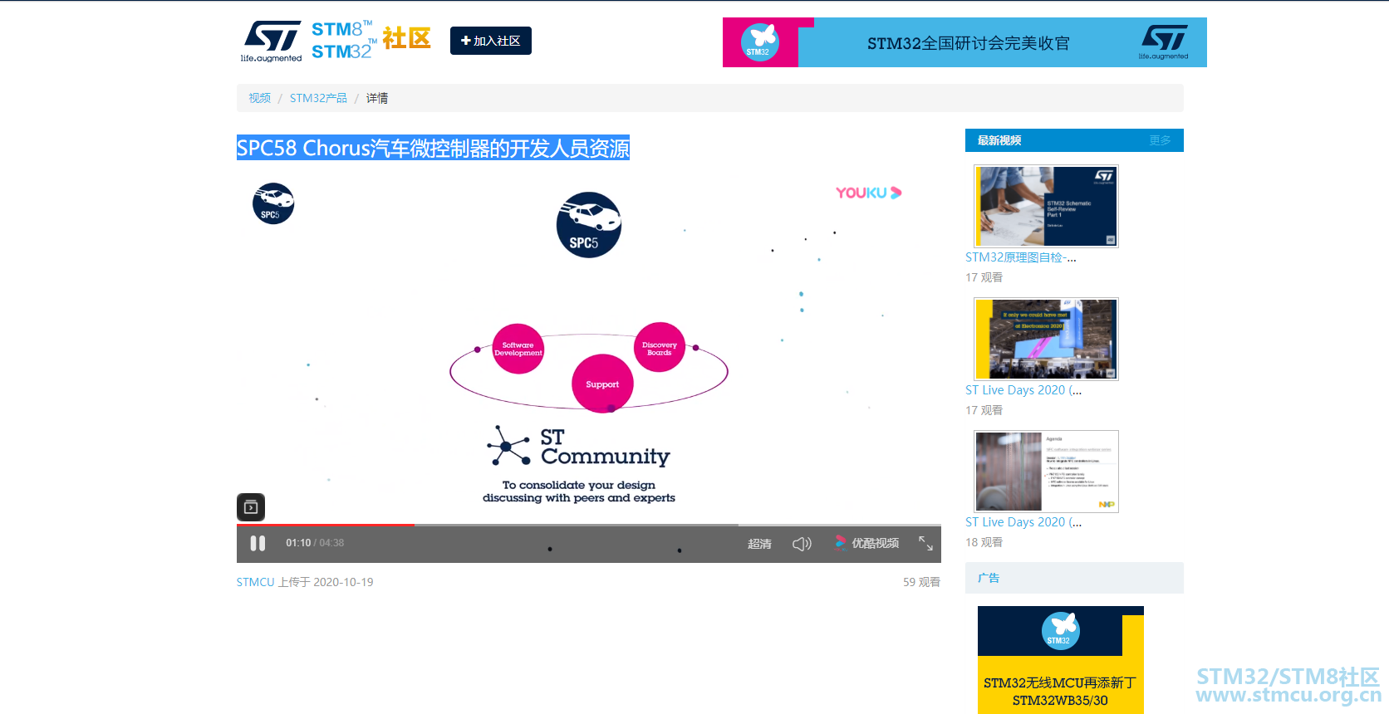Enter fullscreen video mode

click(925, 543)
